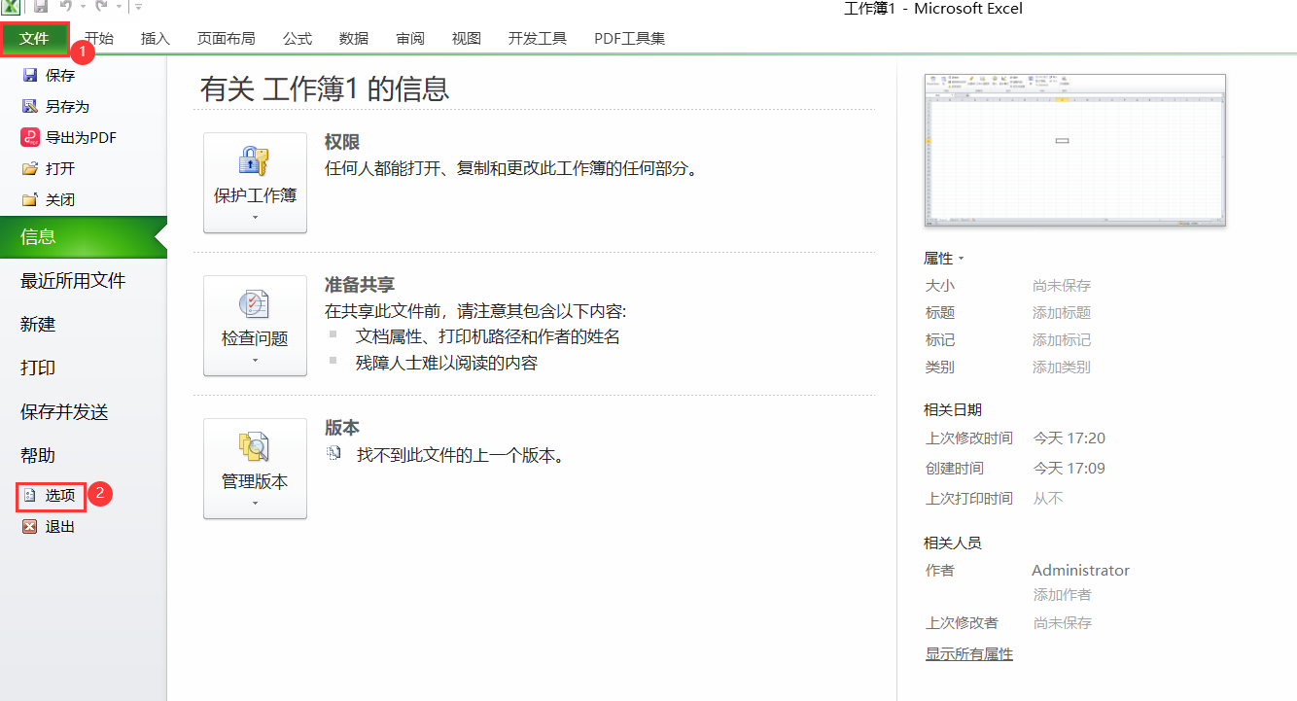Click the 选项 icon in sidebar
The height and width of the screenshot is (701, 1297).
pyautogui.click(x=30, y=495)
